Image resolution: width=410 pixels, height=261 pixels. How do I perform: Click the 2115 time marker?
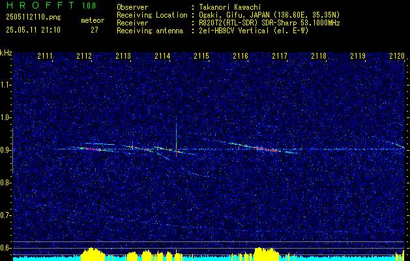(201, 56)
